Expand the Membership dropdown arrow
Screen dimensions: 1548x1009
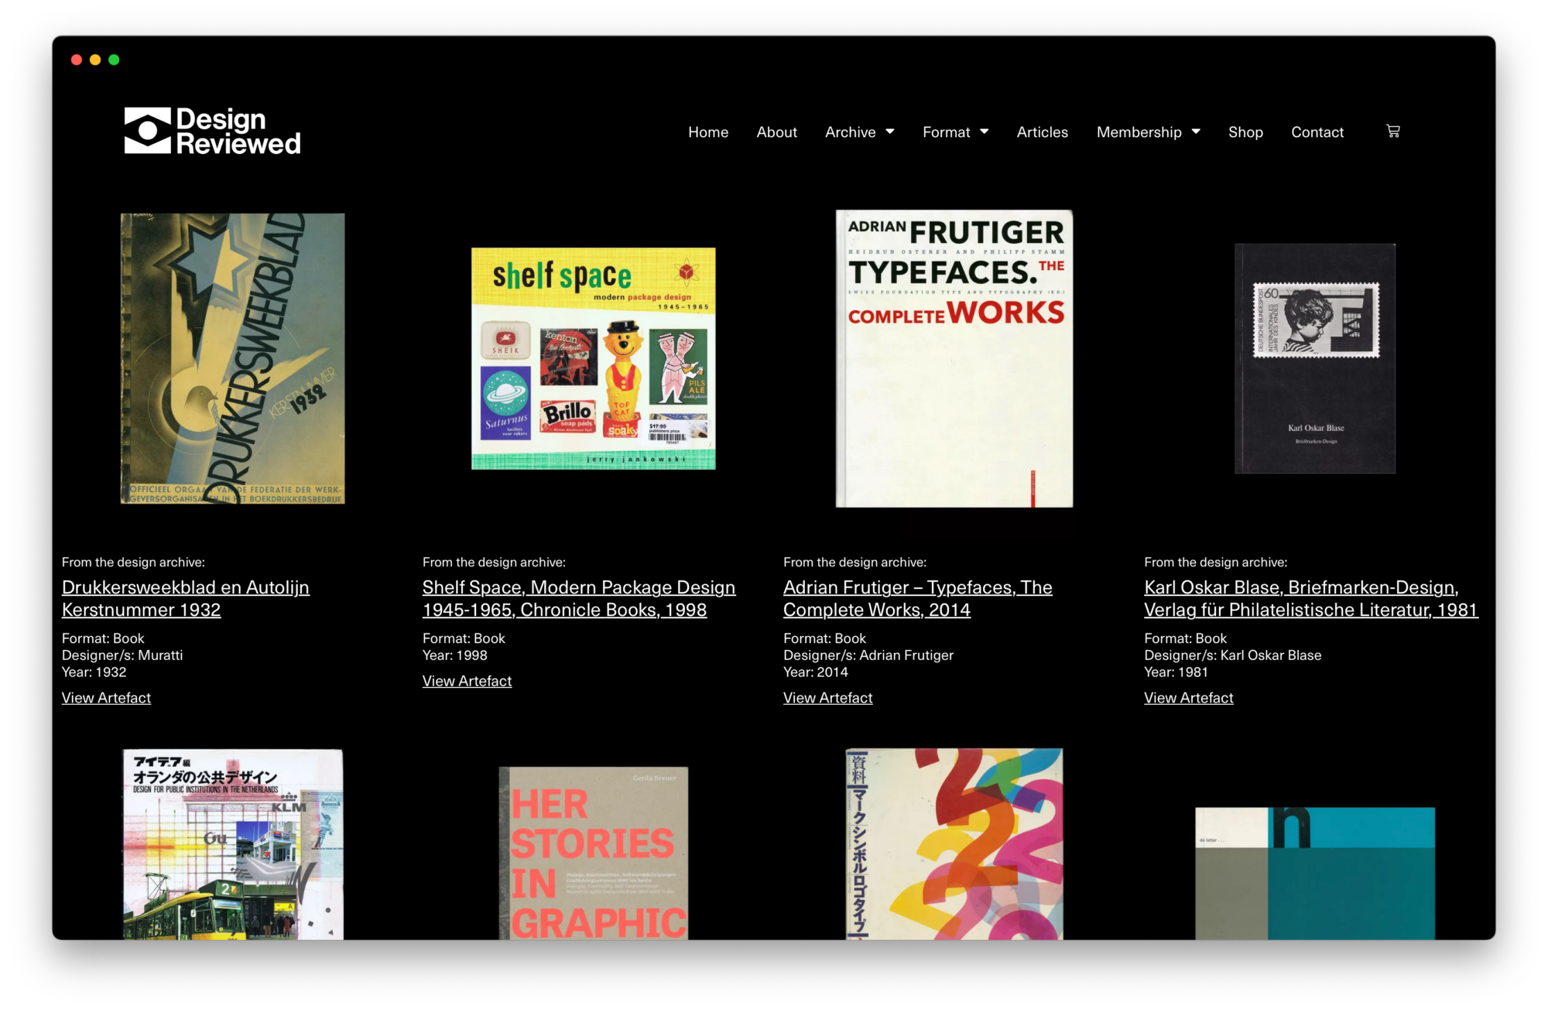[1196, 132]
